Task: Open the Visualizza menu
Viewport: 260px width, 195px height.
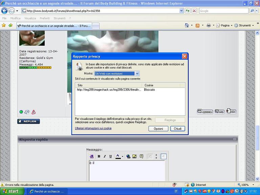Action: click(30, 18)
